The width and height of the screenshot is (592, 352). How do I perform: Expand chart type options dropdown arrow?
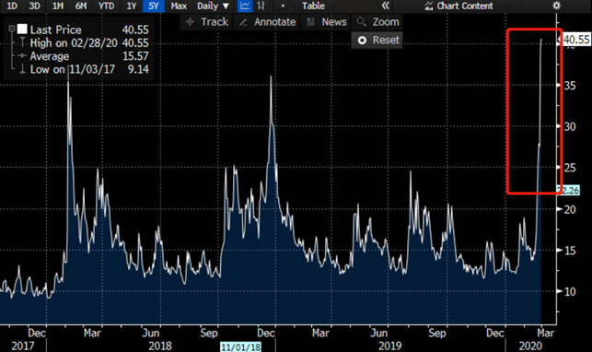283,6
